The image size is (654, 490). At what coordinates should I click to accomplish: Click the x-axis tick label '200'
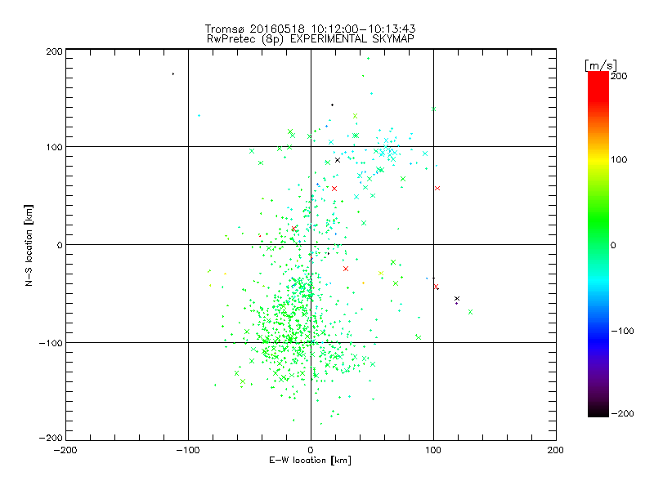[556, 450]
